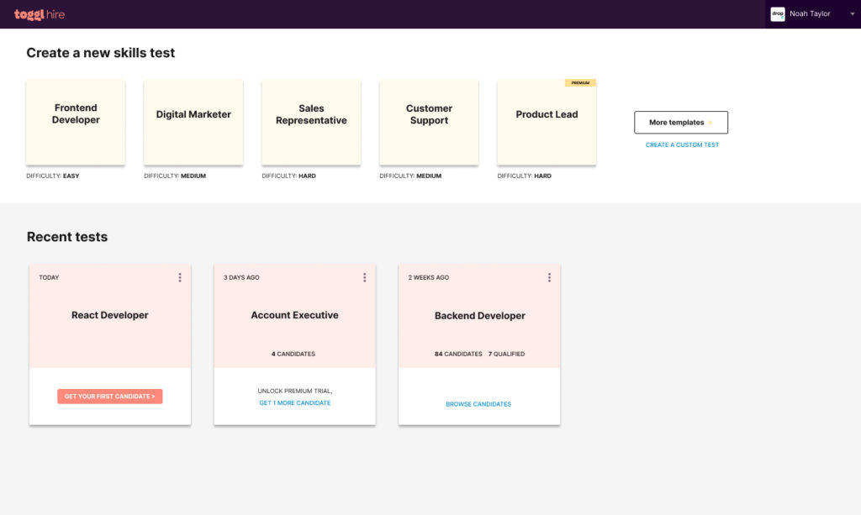Open the Backend Developer test title
The width and height of the screenshot is (861, 515).
click(x=479, y=316)
